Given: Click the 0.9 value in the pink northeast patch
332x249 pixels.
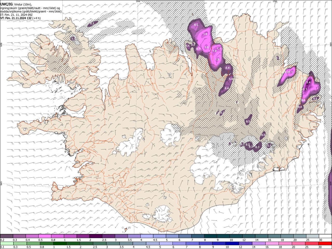Looking at the screenshot, I should (x=287, y=72).
